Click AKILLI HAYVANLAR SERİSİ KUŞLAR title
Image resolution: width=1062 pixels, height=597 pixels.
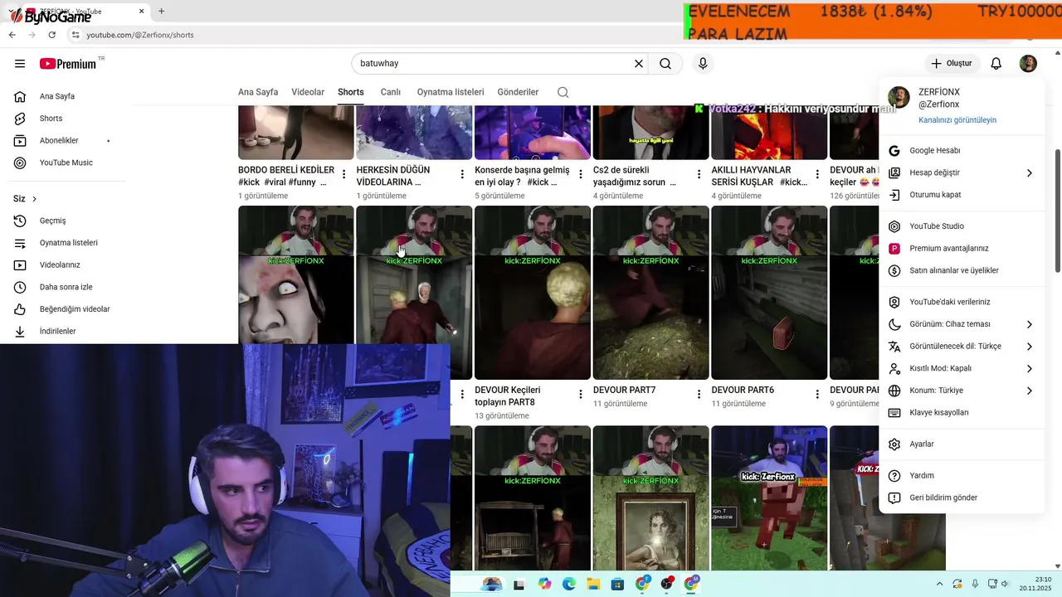coord(759,176)
